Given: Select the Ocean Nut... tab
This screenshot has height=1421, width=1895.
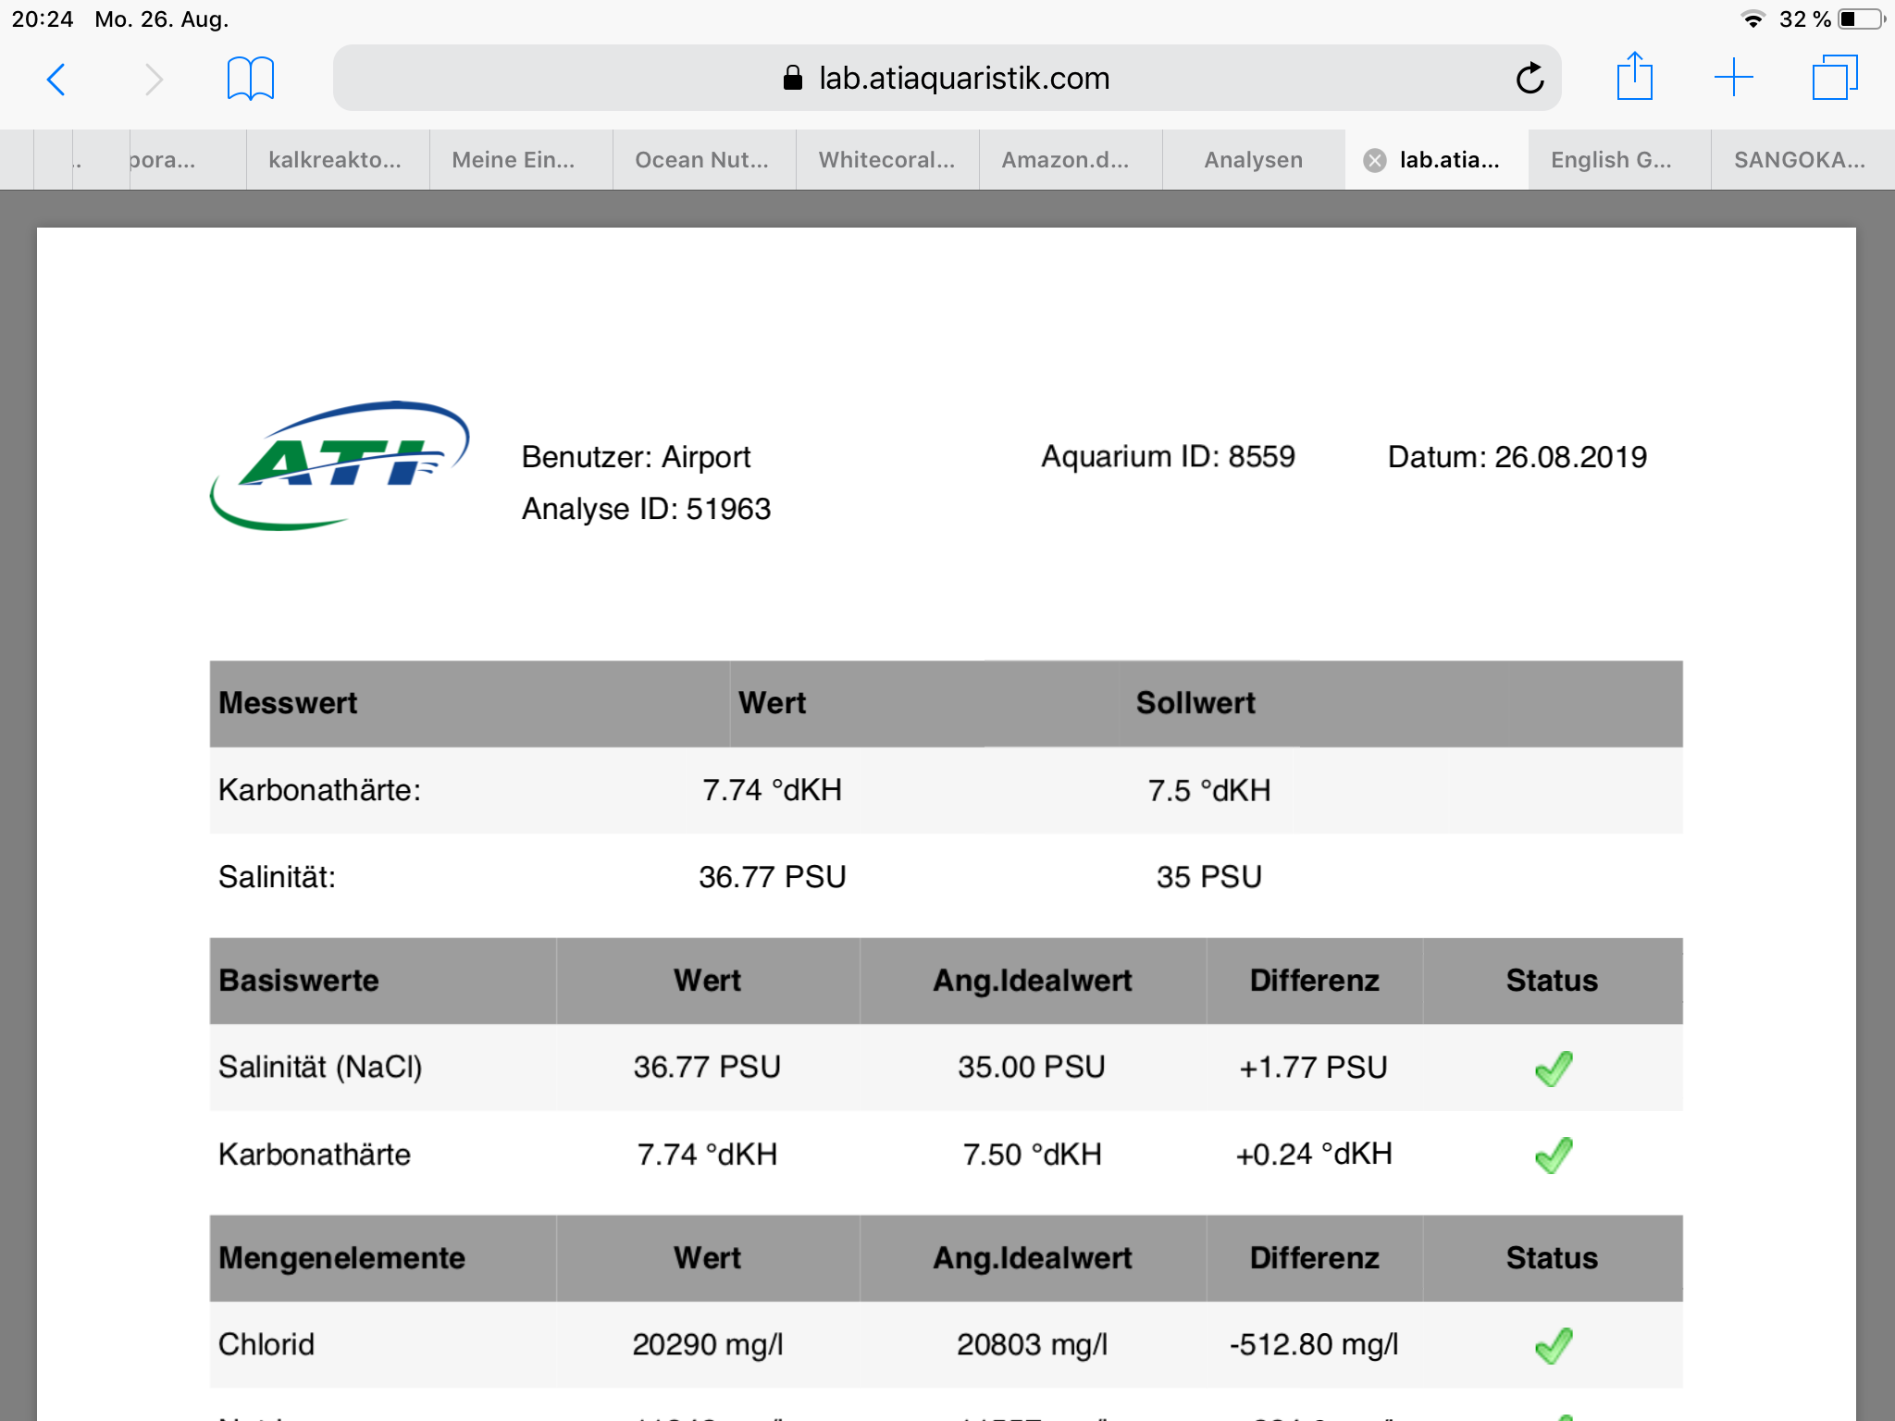Looking at the screenshot, I should click(701, 160).
